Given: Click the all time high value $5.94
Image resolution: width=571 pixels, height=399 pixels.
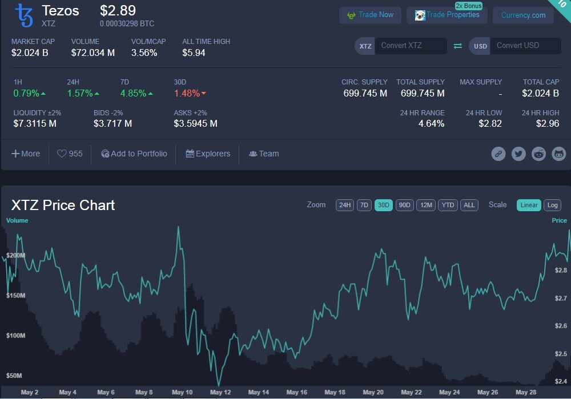Looking at the screenshot, I should coord(194,53).
